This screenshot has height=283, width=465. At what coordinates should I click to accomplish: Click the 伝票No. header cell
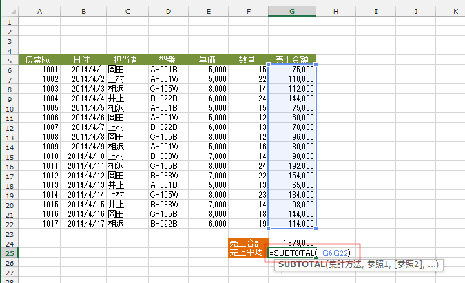tap(39, 59)
